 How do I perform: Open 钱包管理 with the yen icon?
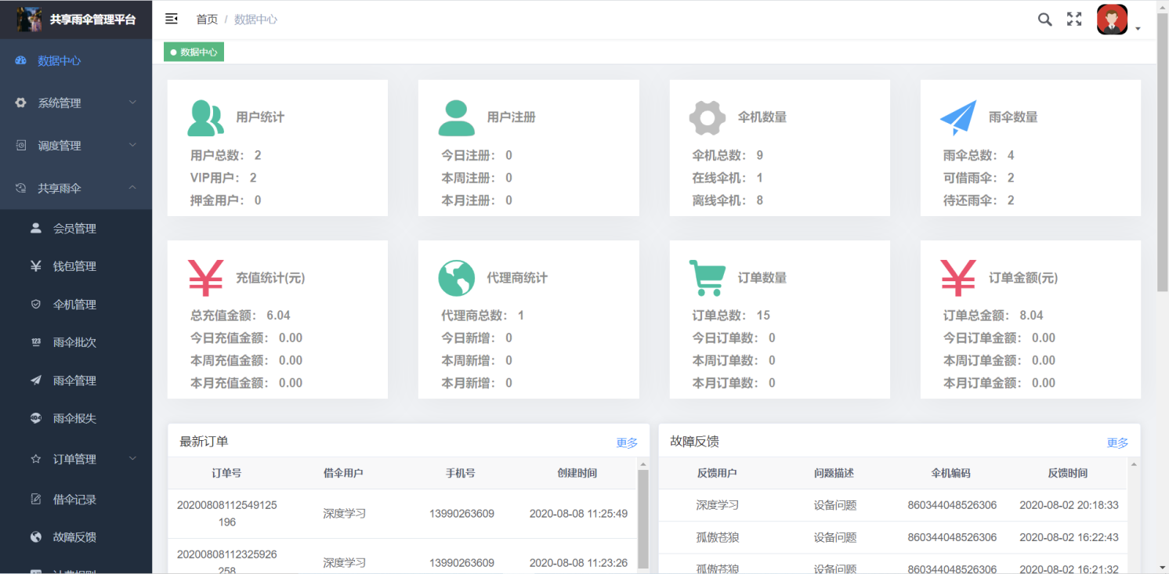pos(36,266)
